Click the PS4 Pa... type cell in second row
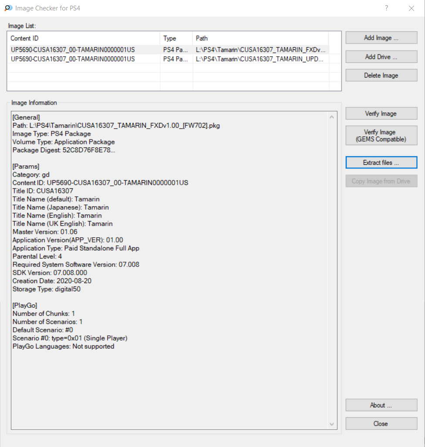The height and width of the screenshot is (447, 425). click(x=175, y=59)
